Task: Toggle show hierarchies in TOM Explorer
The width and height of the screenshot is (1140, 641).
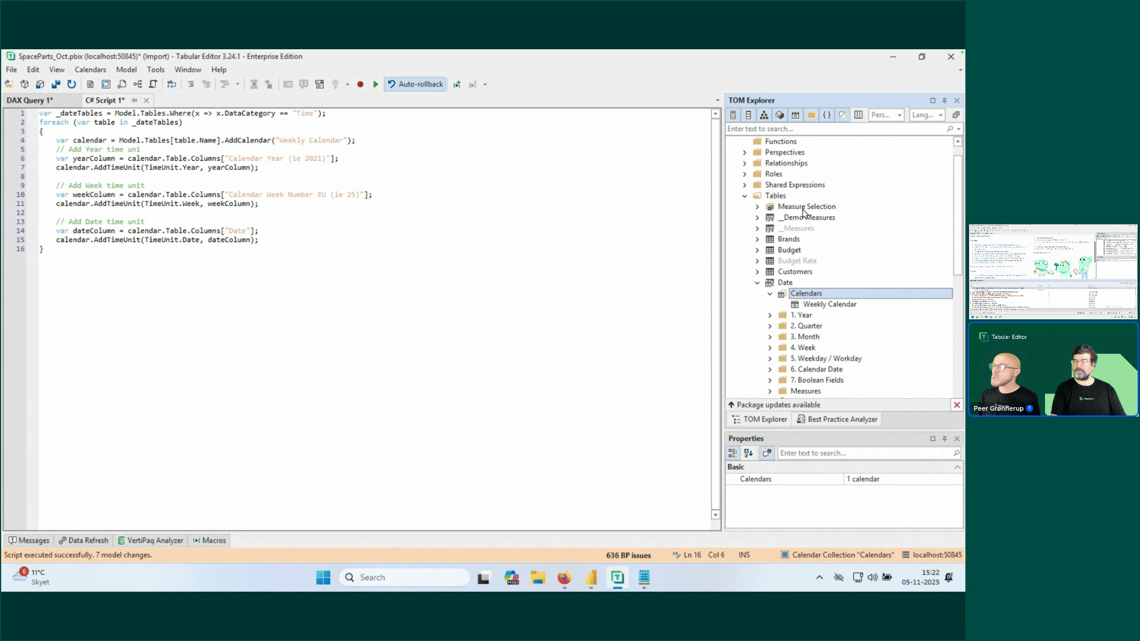Action: 764,115
